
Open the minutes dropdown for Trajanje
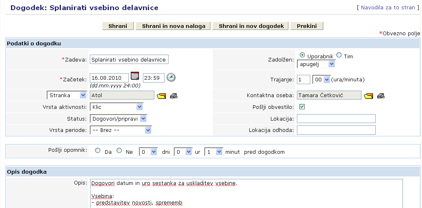click(327, 80)
